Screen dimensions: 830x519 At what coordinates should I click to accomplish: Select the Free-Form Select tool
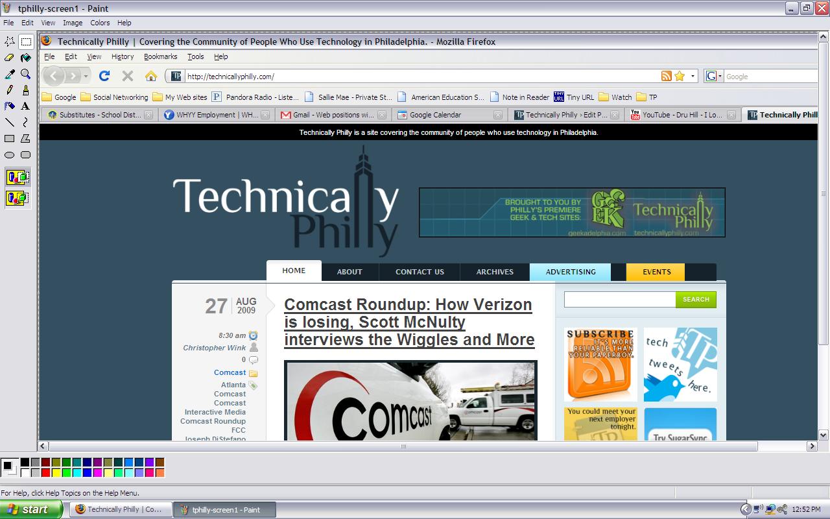click(10, 42)
